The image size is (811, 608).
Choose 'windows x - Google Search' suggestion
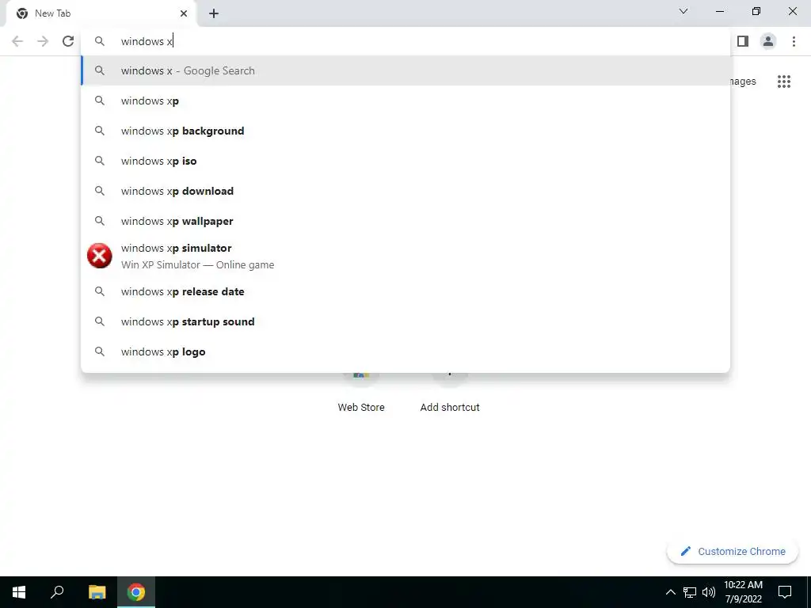[x=405, y=70]
